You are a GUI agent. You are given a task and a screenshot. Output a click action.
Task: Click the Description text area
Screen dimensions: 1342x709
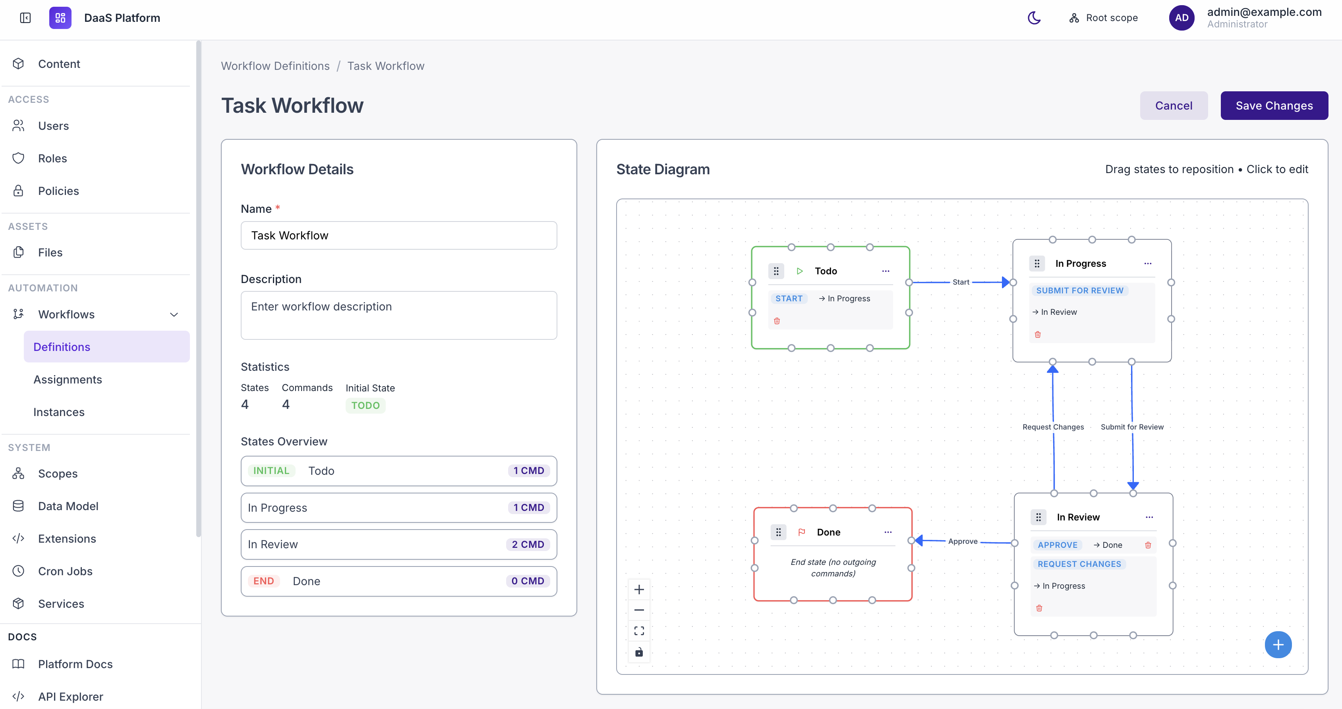[x=398, y=316]
